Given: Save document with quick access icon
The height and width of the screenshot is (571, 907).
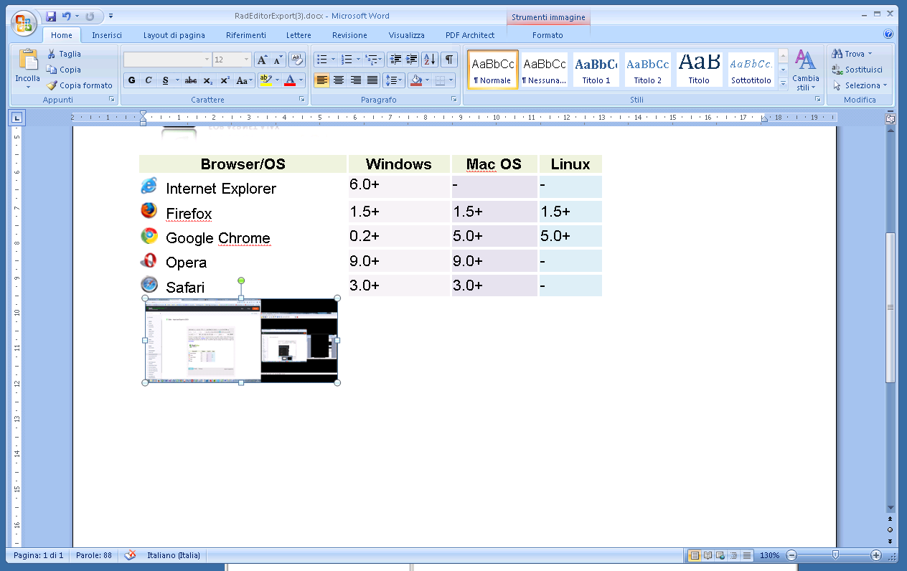Looking at the screenshot, I should (50, 16).
